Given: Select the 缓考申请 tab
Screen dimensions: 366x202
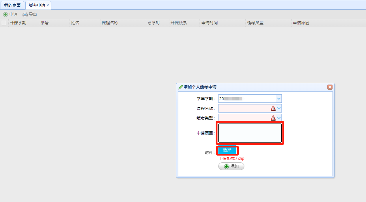Looking at the screenshot, I should [37, 5].
